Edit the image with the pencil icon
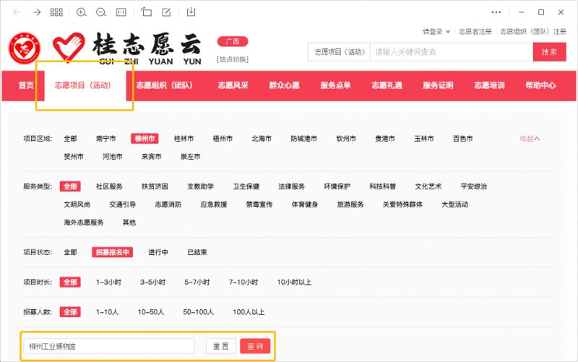 click(x=166, y=12)
